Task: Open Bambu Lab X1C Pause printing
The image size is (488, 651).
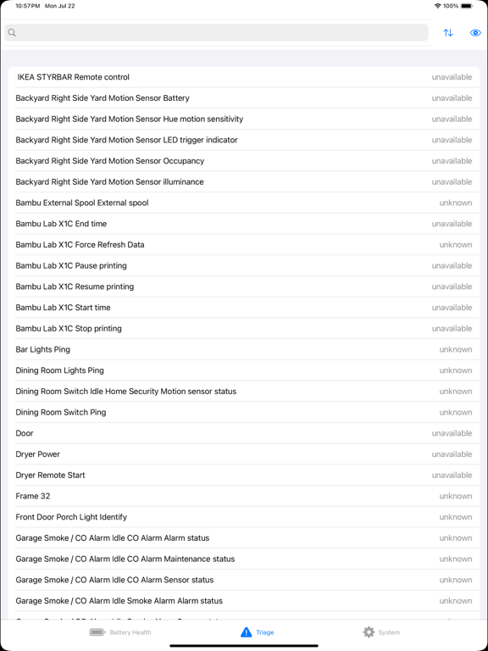Action: point(244,265)
